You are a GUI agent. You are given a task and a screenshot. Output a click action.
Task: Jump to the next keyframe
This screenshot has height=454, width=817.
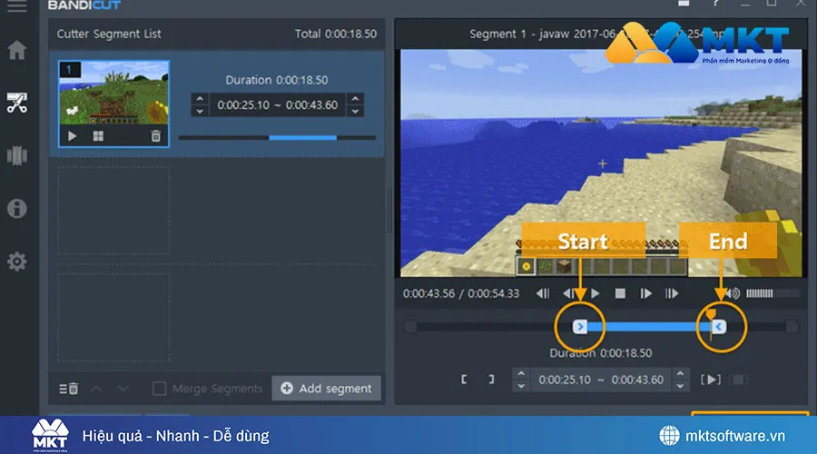tap(672, 293)
